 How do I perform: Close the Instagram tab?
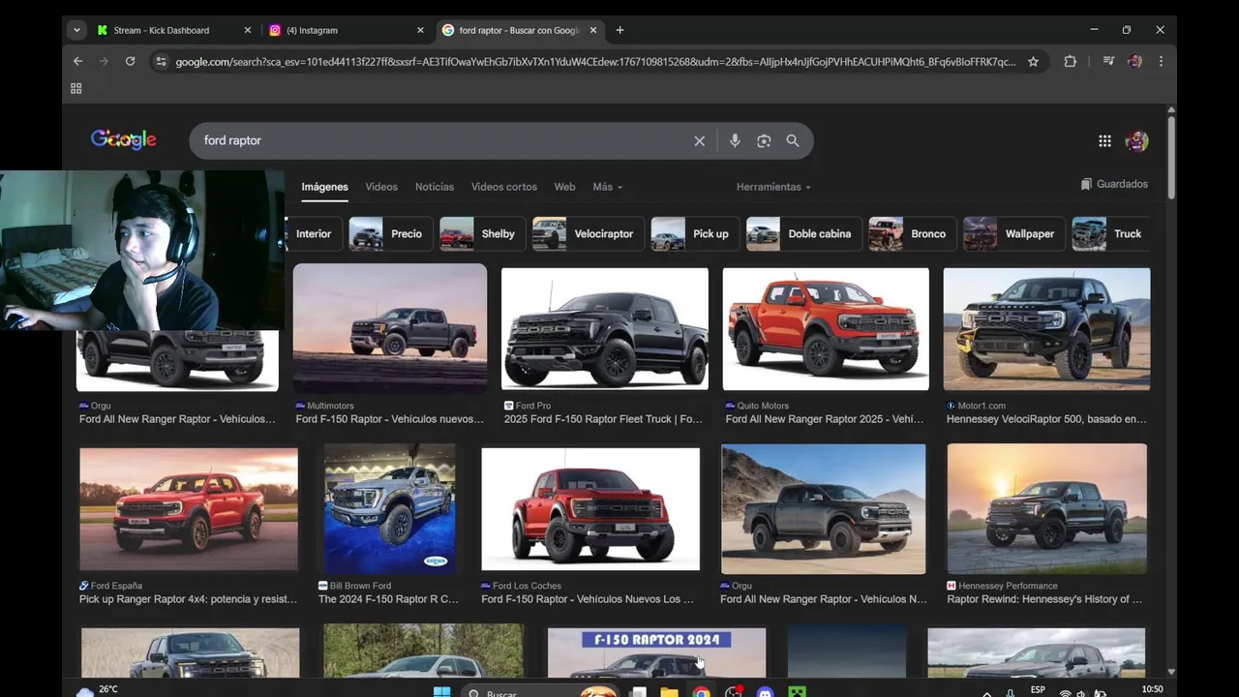click(x=420, y=30)
